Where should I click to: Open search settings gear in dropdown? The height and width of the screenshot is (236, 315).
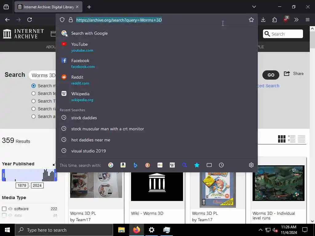tap(251, 165)
